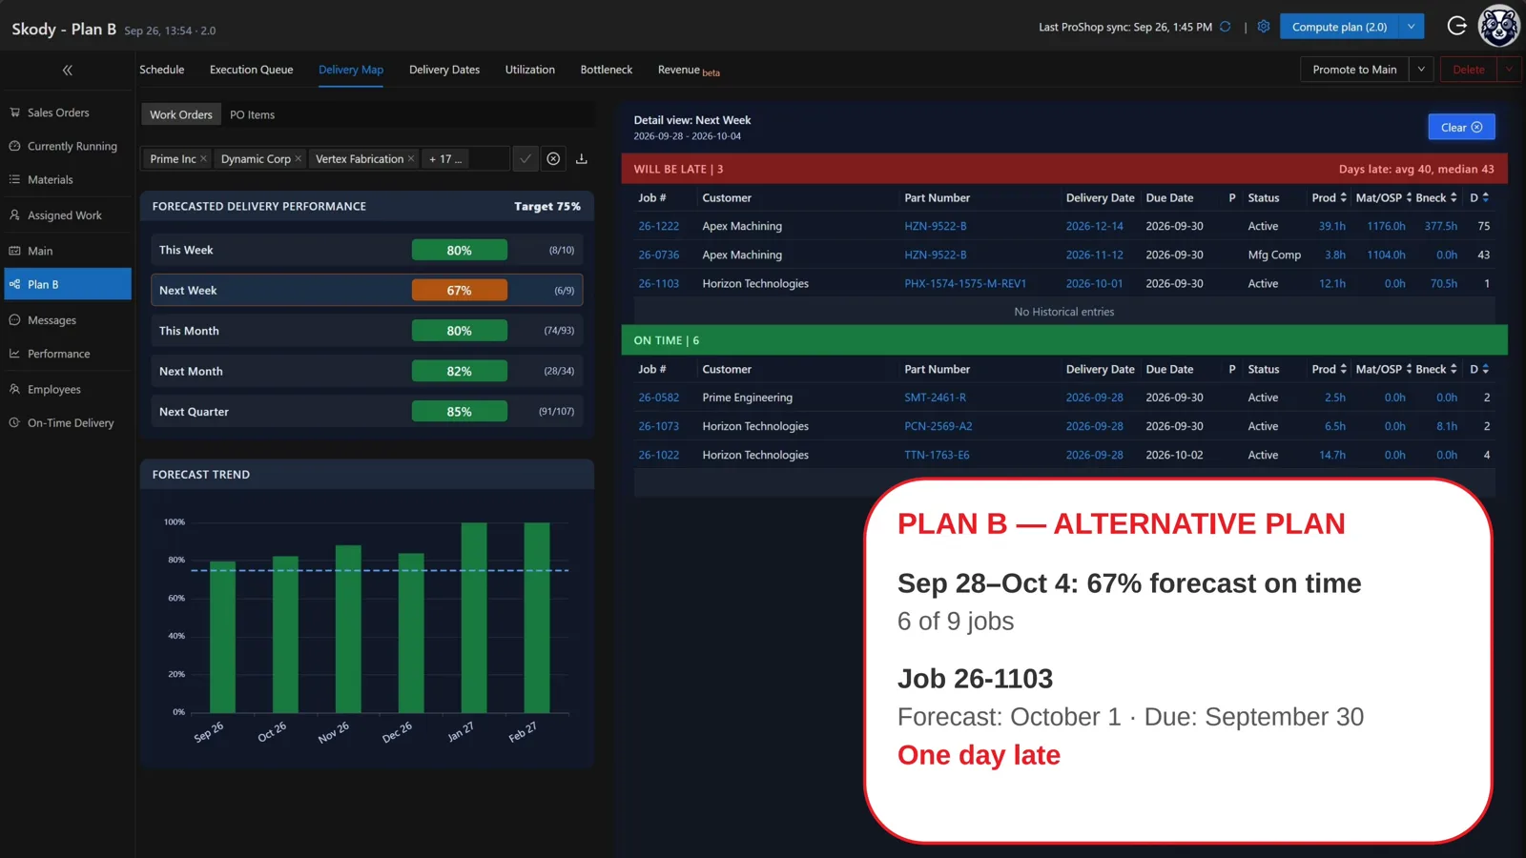This screenshot has height=858, width=1526.
Task: Expand the + 17 more filters
Action: pos(445,159)
